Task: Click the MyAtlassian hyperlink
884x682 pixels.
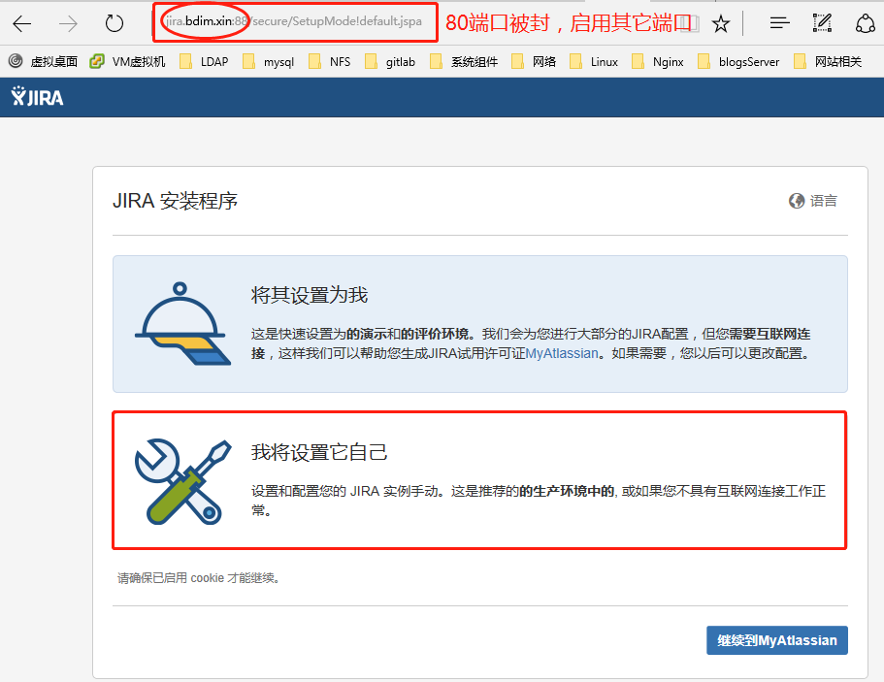Action: [563, 354]
